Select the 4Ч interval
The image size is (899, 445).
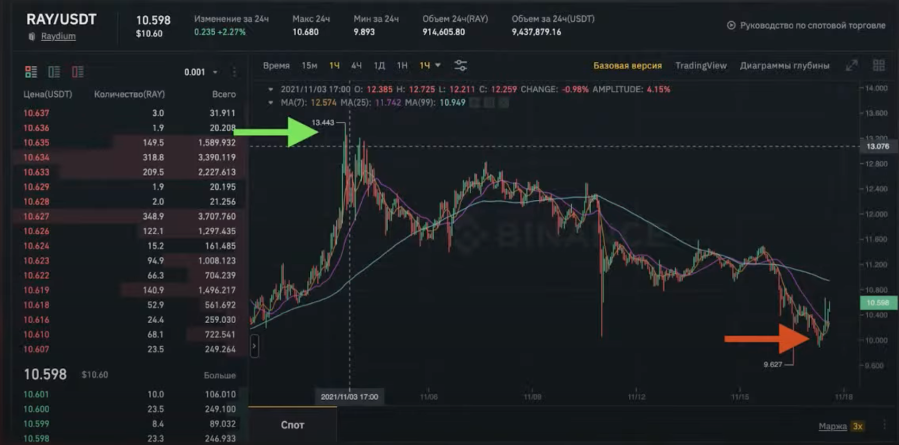[356, 66]
